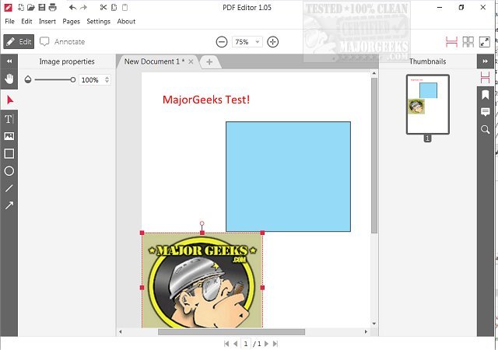Open the Comments sidebar panel

[485, 112]
